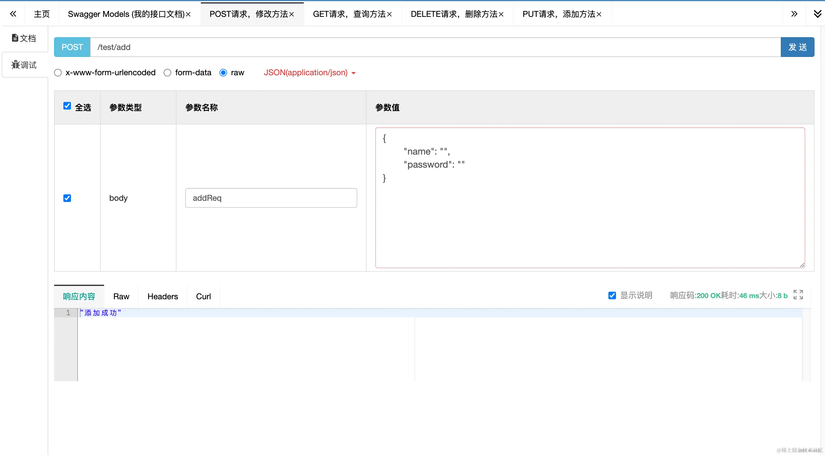The height and width of the screenshot is (455, 825).
Task: Close the DELETE请求 tab
Action: tap(501, 14)
